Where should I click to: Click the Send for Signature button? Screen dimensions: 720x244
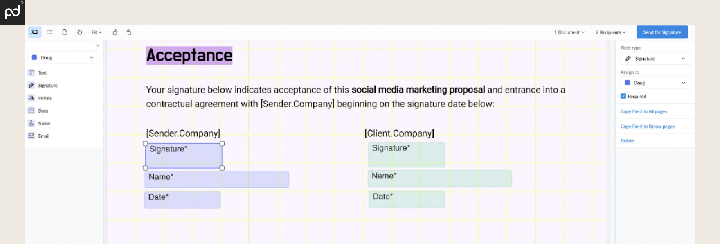pos(662,32)
